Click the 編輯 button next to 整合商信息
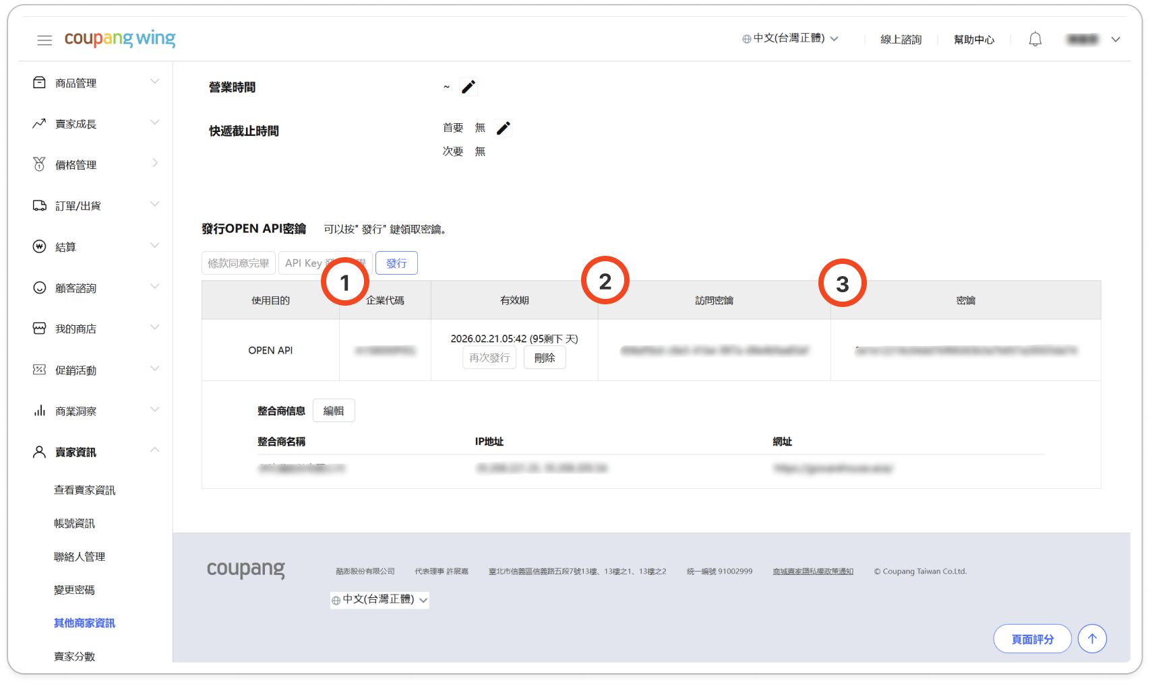Screen dimensions: 1150x684 [x=334, y=411]
